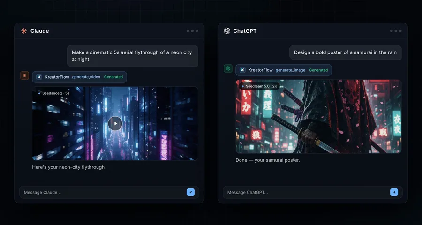This screenshot has height=225, width=422.
Task: Click the ChatGPT window title text
Action: pyautogui.click(x=245, y=31)
